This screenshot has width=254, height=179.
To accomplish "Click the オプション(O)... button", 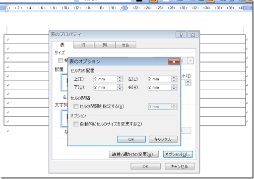I will [178, 154].
